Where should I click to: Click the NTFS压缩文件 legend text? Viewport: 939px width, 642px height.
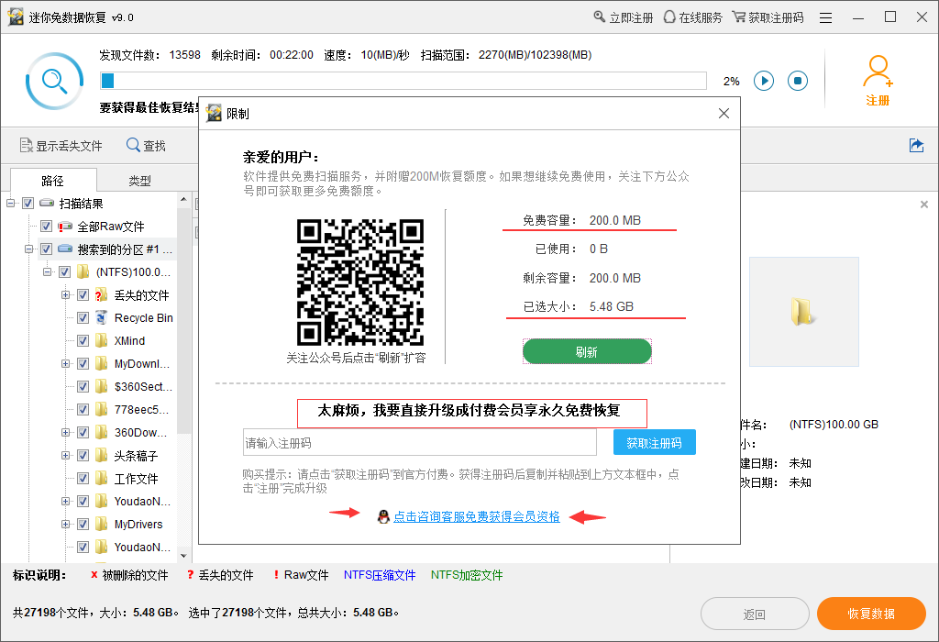click(380, 575)
